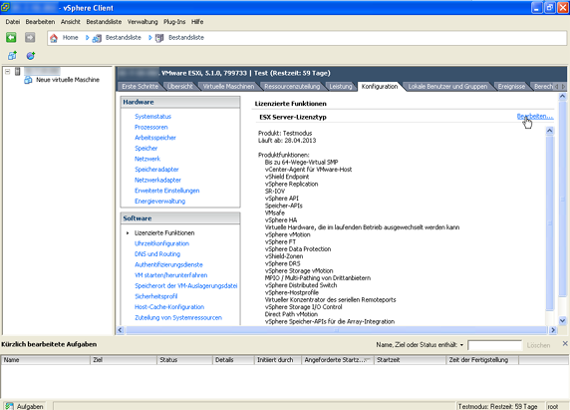Open the task filter field dropdown

tap(461, 345)
